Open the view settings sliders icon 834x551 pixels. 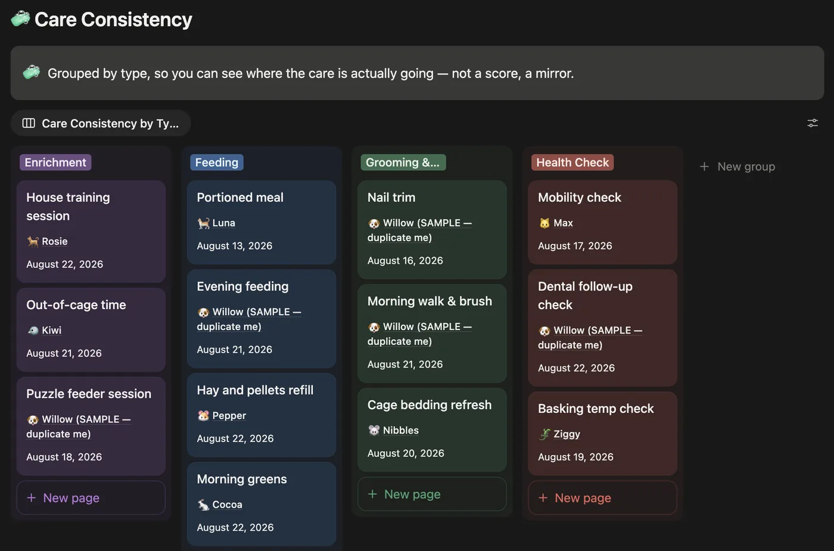coord(813,123)
